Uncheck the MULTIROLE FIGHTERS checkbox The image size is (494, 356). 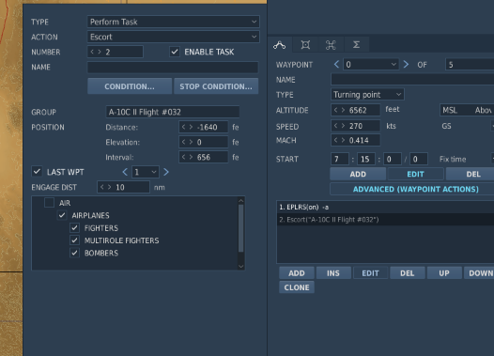tap(75, 240)
